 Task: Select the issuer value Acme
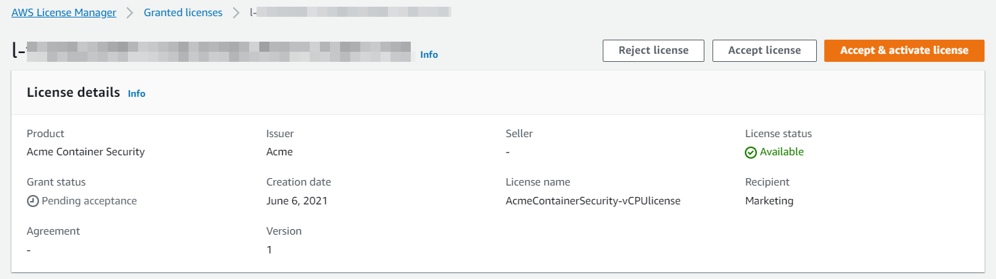[x=279, y=152]
